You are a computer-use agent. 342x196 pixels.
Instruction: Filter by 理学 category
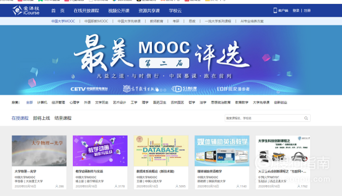[145, 103]
